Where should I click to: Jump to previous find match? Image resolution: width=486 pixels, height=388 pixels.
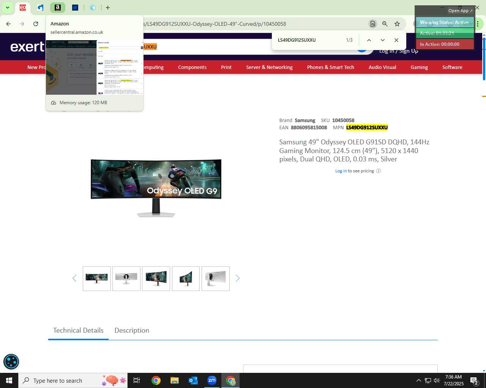tap(369, 40)
